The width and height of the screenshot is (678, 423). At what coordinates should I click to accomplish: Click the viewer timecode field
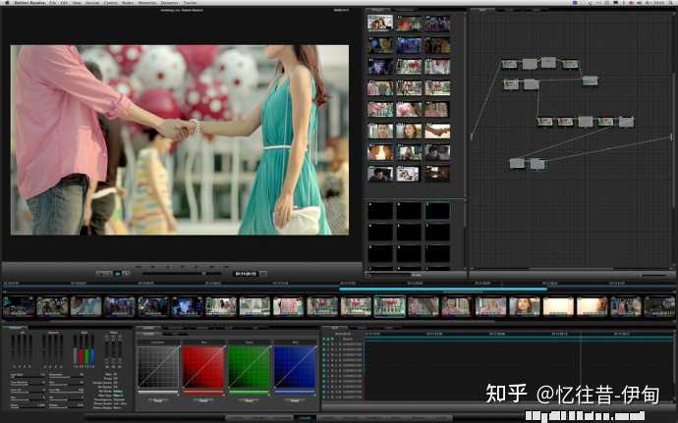pyautogui.click(x=246, y=274)
